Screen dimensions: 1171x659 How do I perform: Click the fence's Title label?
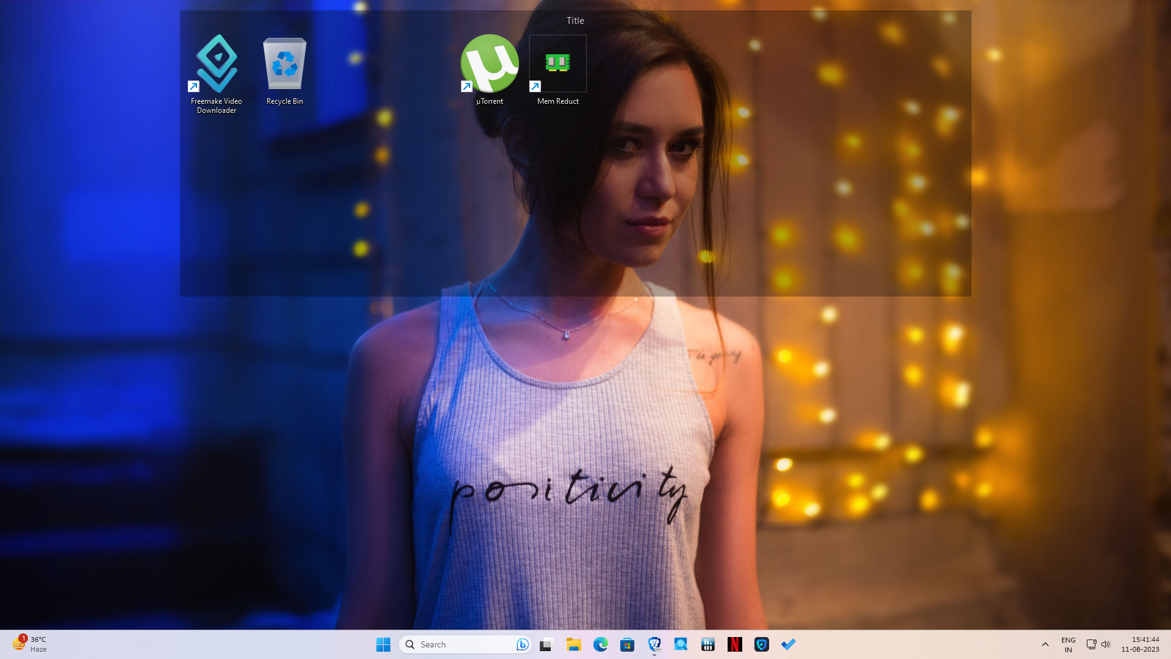[575, 21]
